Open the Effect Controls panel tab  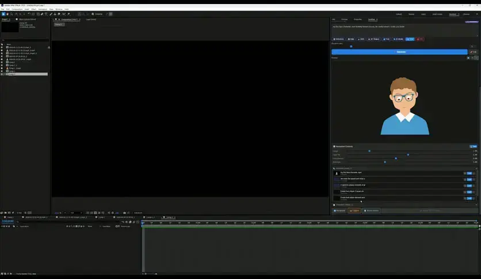27,19
